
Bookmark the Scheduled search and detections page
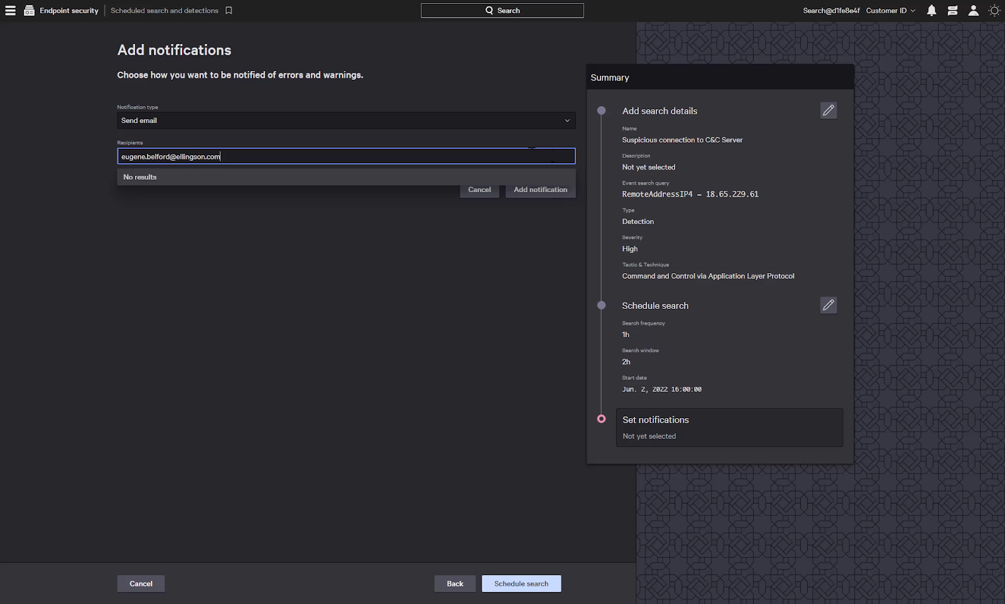[x=229, y=11]
